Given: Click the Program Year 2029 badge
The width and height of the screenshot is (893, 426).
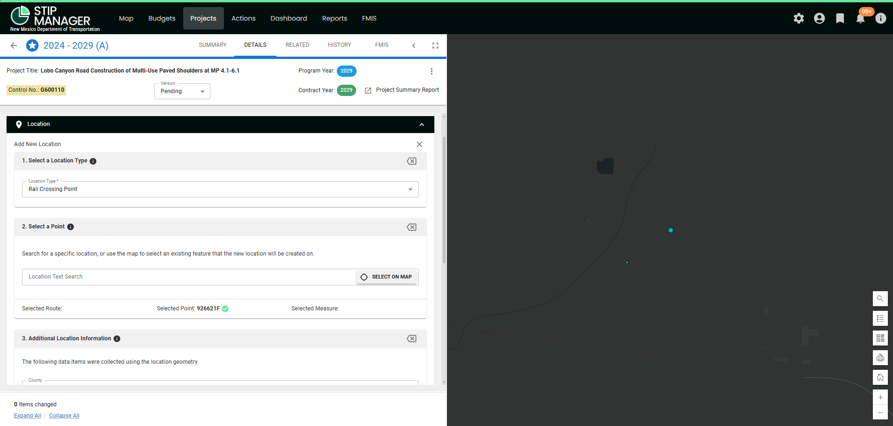Looking at the screenshot, I should (347, 71).
